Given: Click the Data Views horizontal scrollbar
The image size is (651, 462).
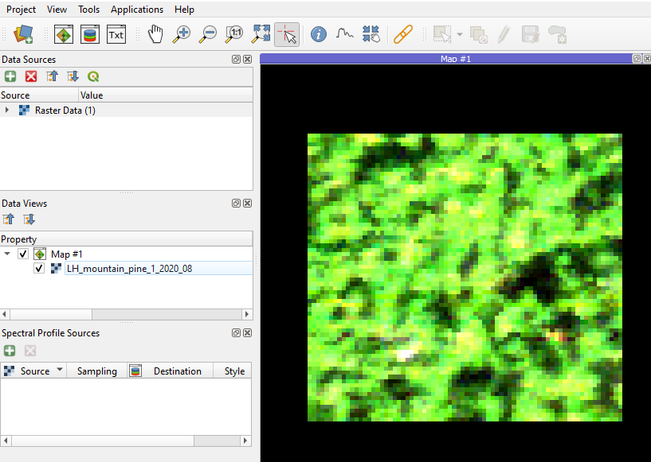Looking at the screenshot, I should (48, 314).
